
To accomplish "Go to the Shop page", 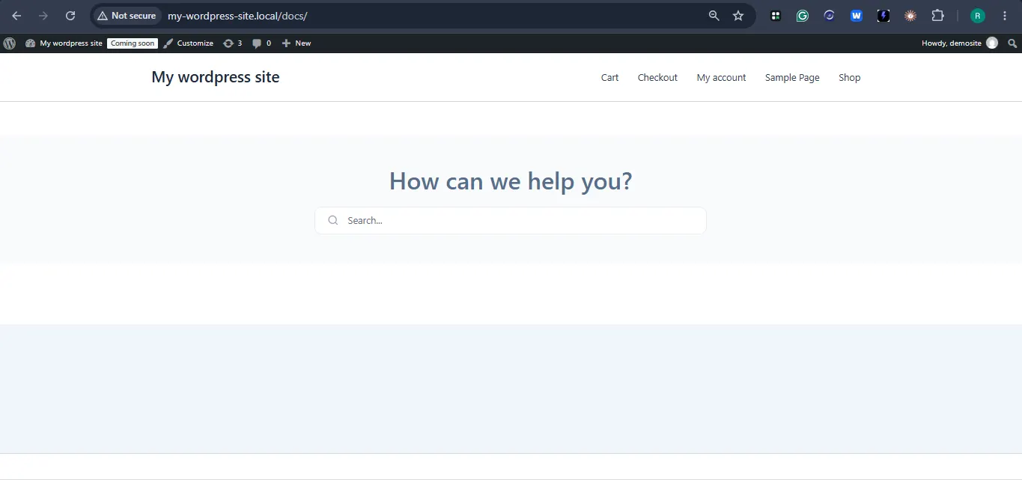I will tap(850, 78).
